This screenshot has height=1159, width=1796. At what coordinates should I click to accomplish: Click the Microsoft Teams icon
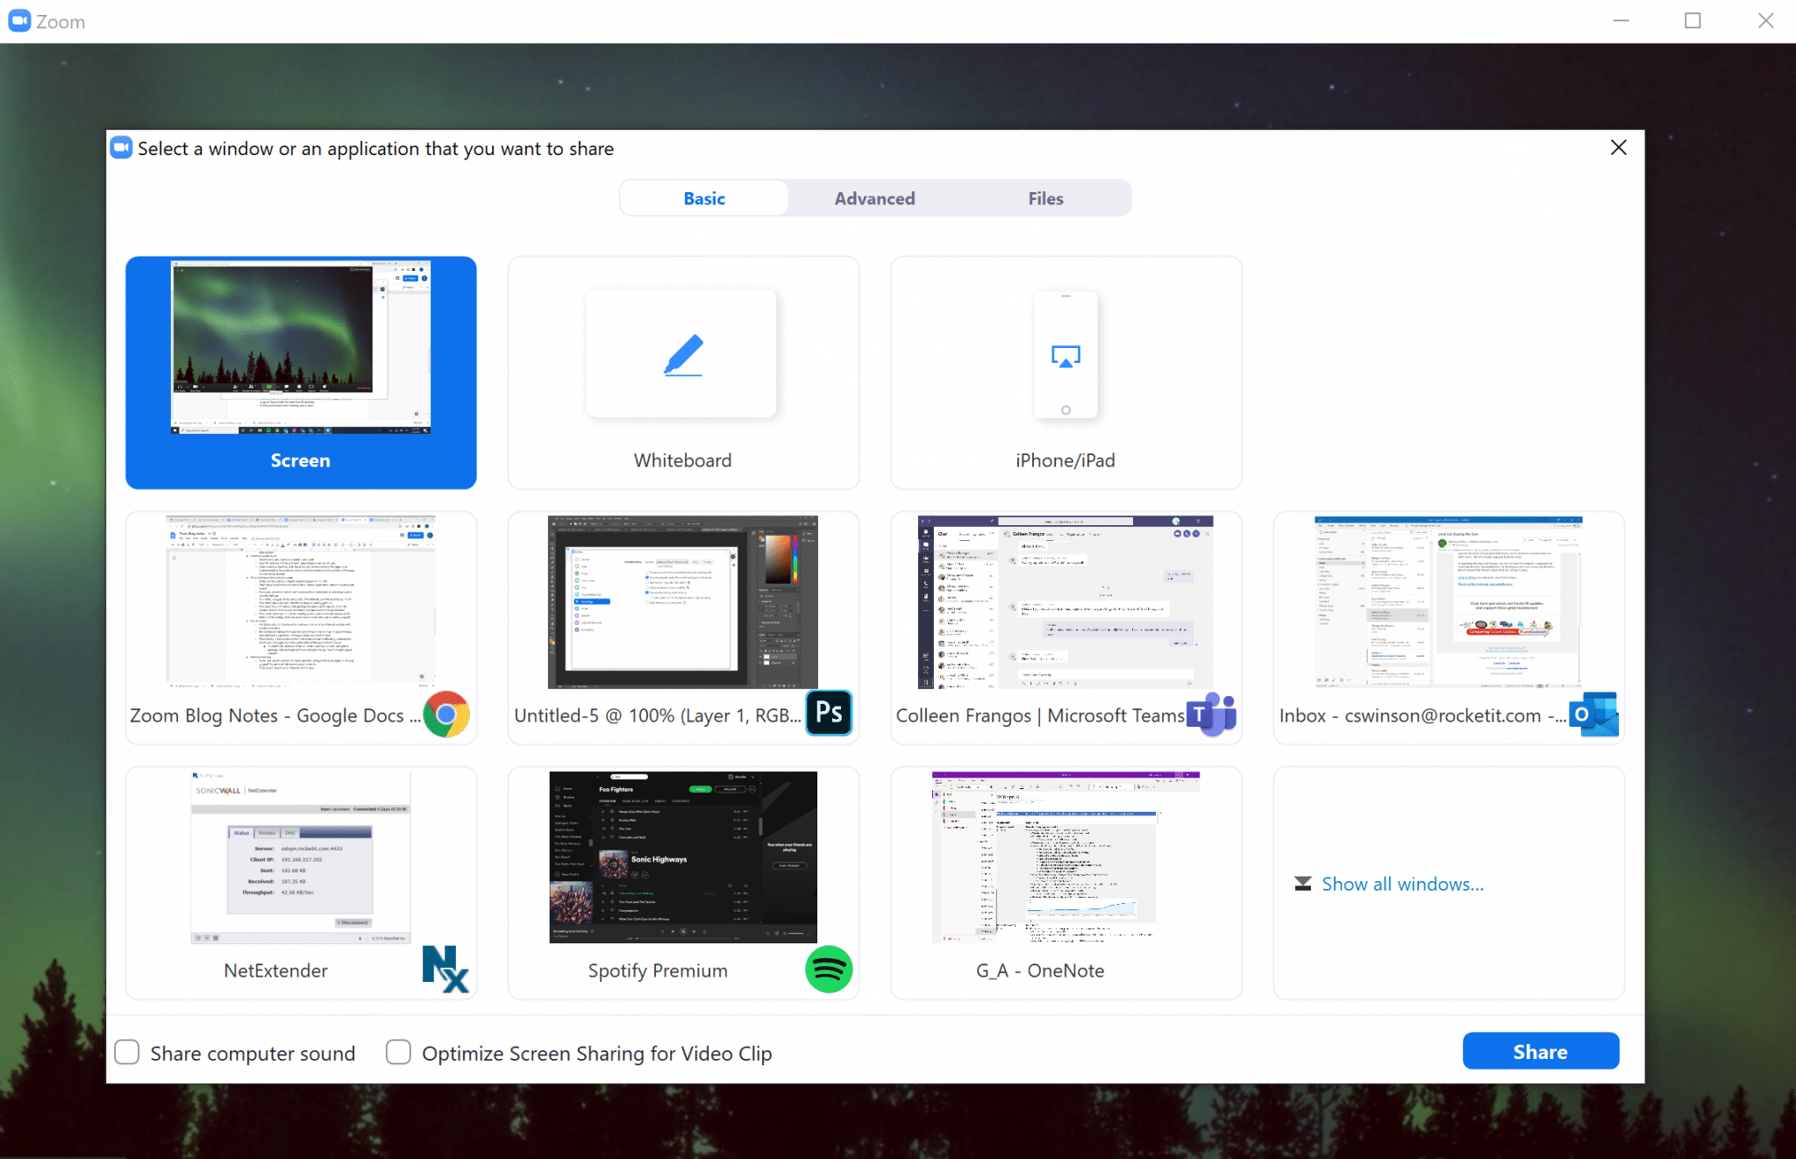click(x=1212, y=714)
